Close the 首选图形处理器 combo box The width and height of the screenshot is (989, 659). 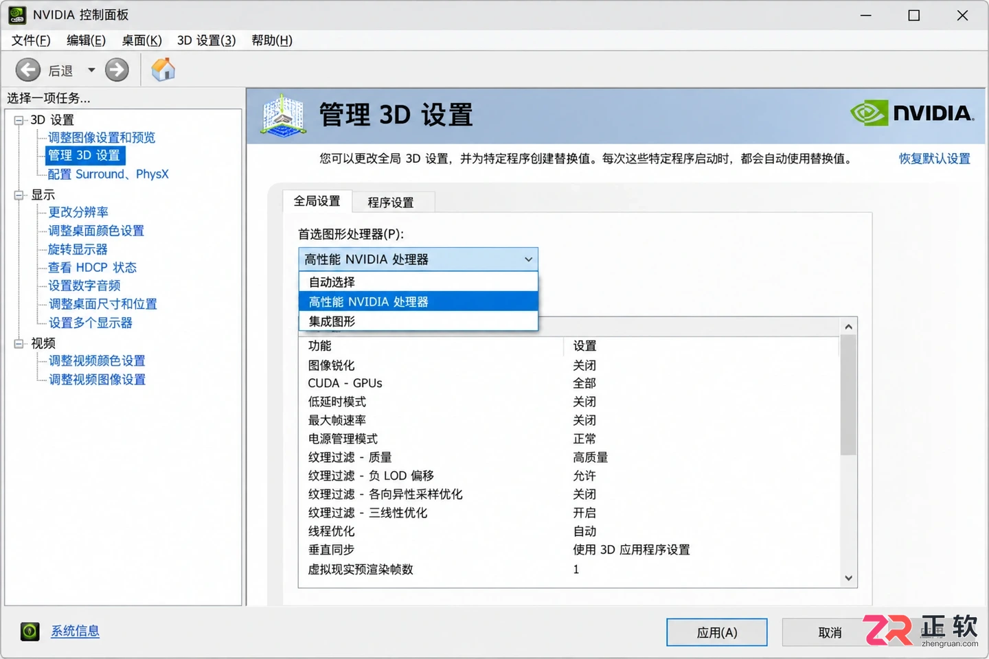418,259
